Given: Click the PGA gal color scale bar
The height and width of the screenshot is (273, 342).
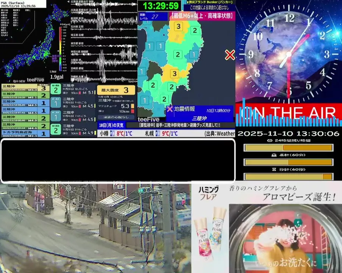Looking at the screenshot, I should 60,49.
